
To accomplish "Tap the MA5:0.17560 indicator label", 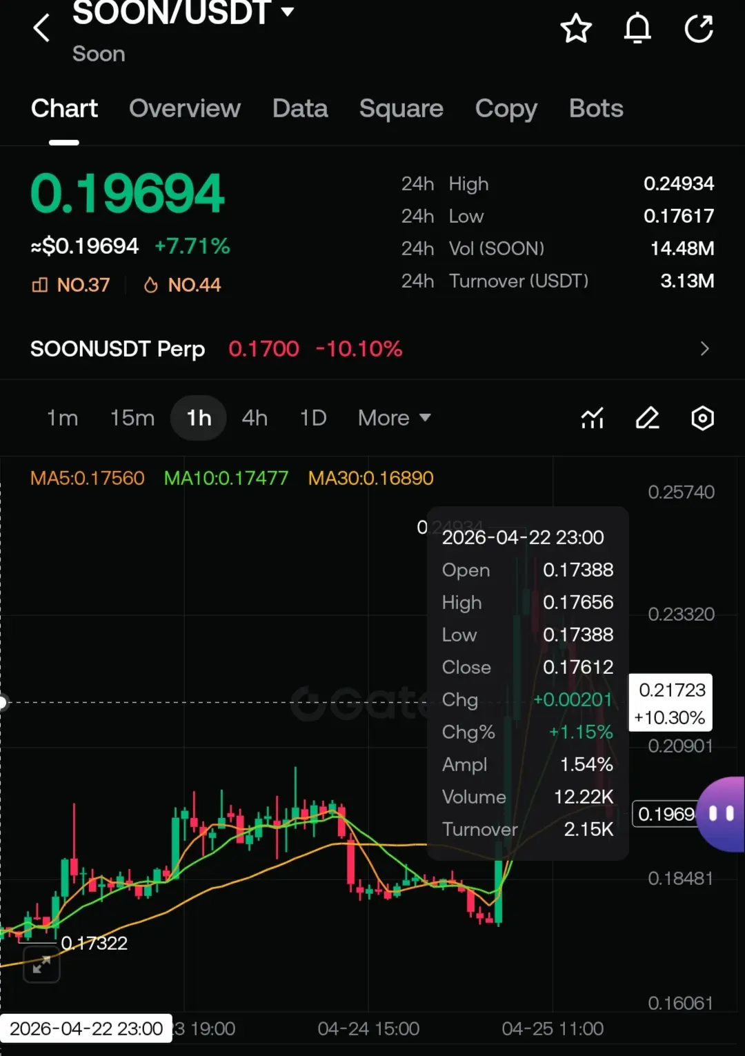I will tap(88, 478).
